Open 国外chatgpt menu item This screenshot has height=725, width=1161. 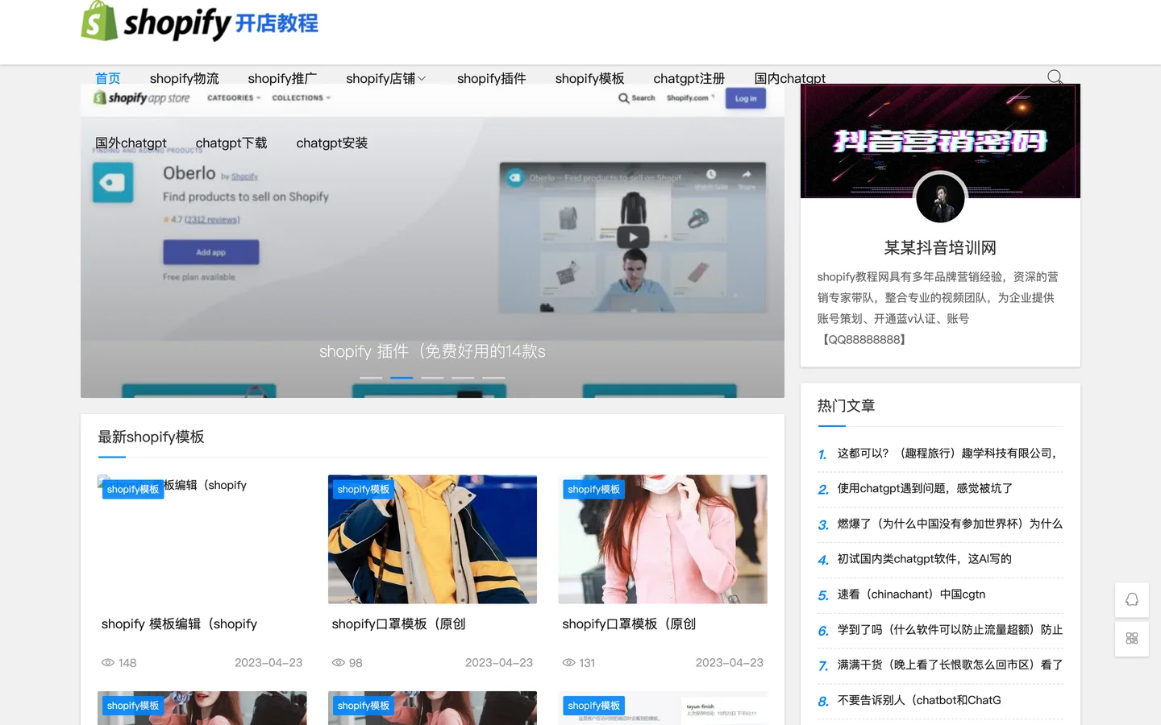coord(131,143)
